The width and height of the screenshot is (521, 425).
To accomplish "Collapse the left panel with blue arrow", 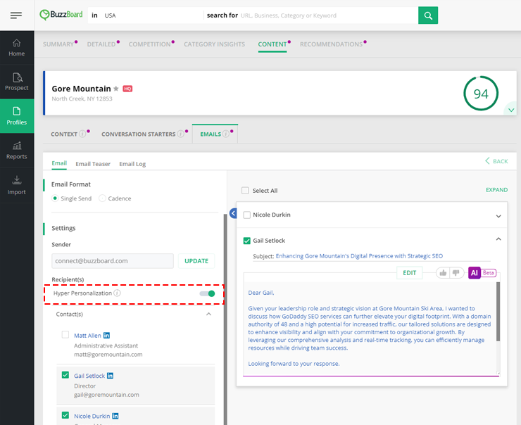I will pyautogui.click(x=233, y=213).
